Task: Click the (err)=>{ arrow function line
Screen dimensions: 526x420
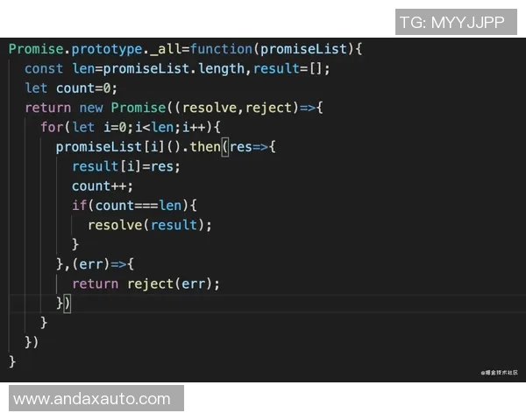Action: [96, 264]
